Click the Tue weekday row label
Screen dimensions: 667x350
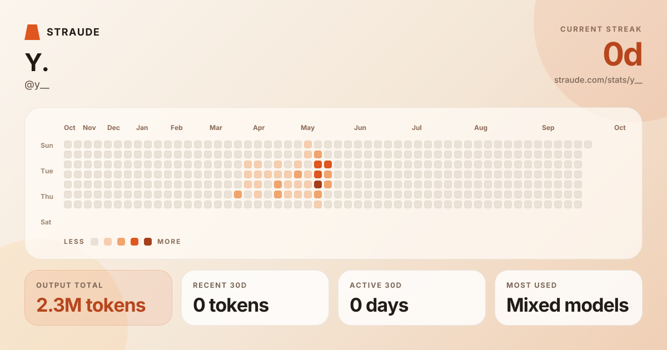click(x=47, y=171)
